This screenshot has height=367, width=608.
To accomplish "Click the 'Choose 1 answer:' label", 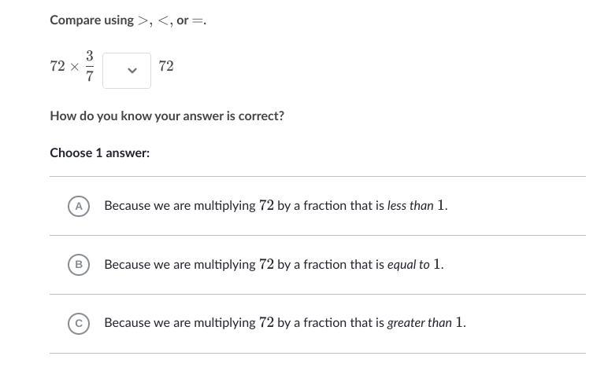I will click(x=99, y=153).
